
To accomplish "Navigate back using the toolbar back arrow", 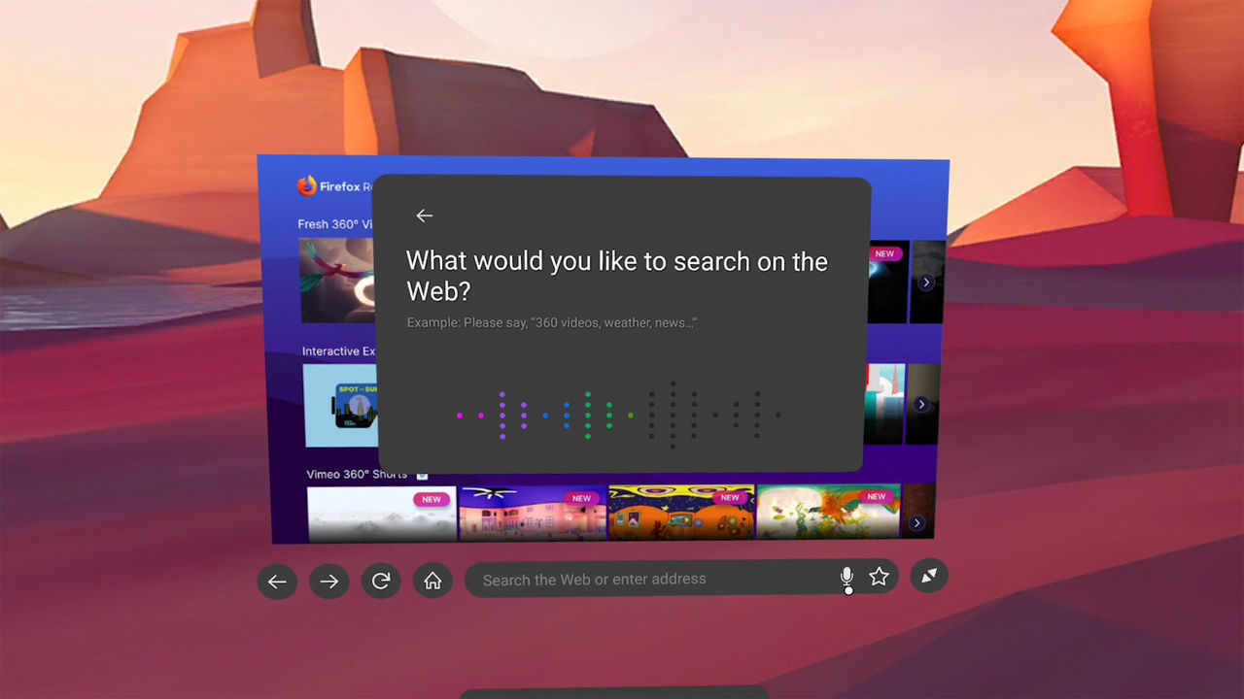I will [x=277, y=582].
